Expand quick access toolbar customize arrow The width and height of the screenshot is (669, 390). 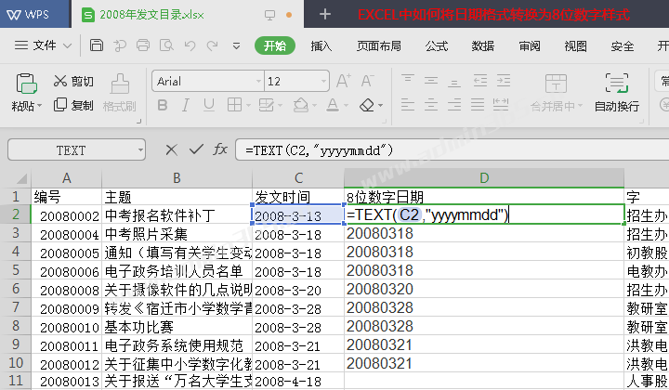(x=236, y=45)
